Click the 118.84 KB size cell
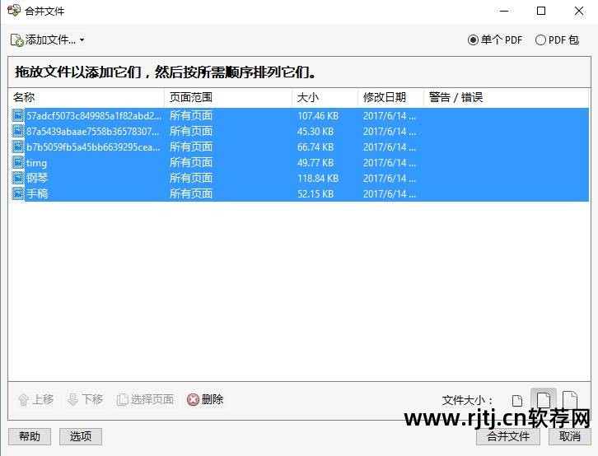598x456 pixels. [318, 179]
